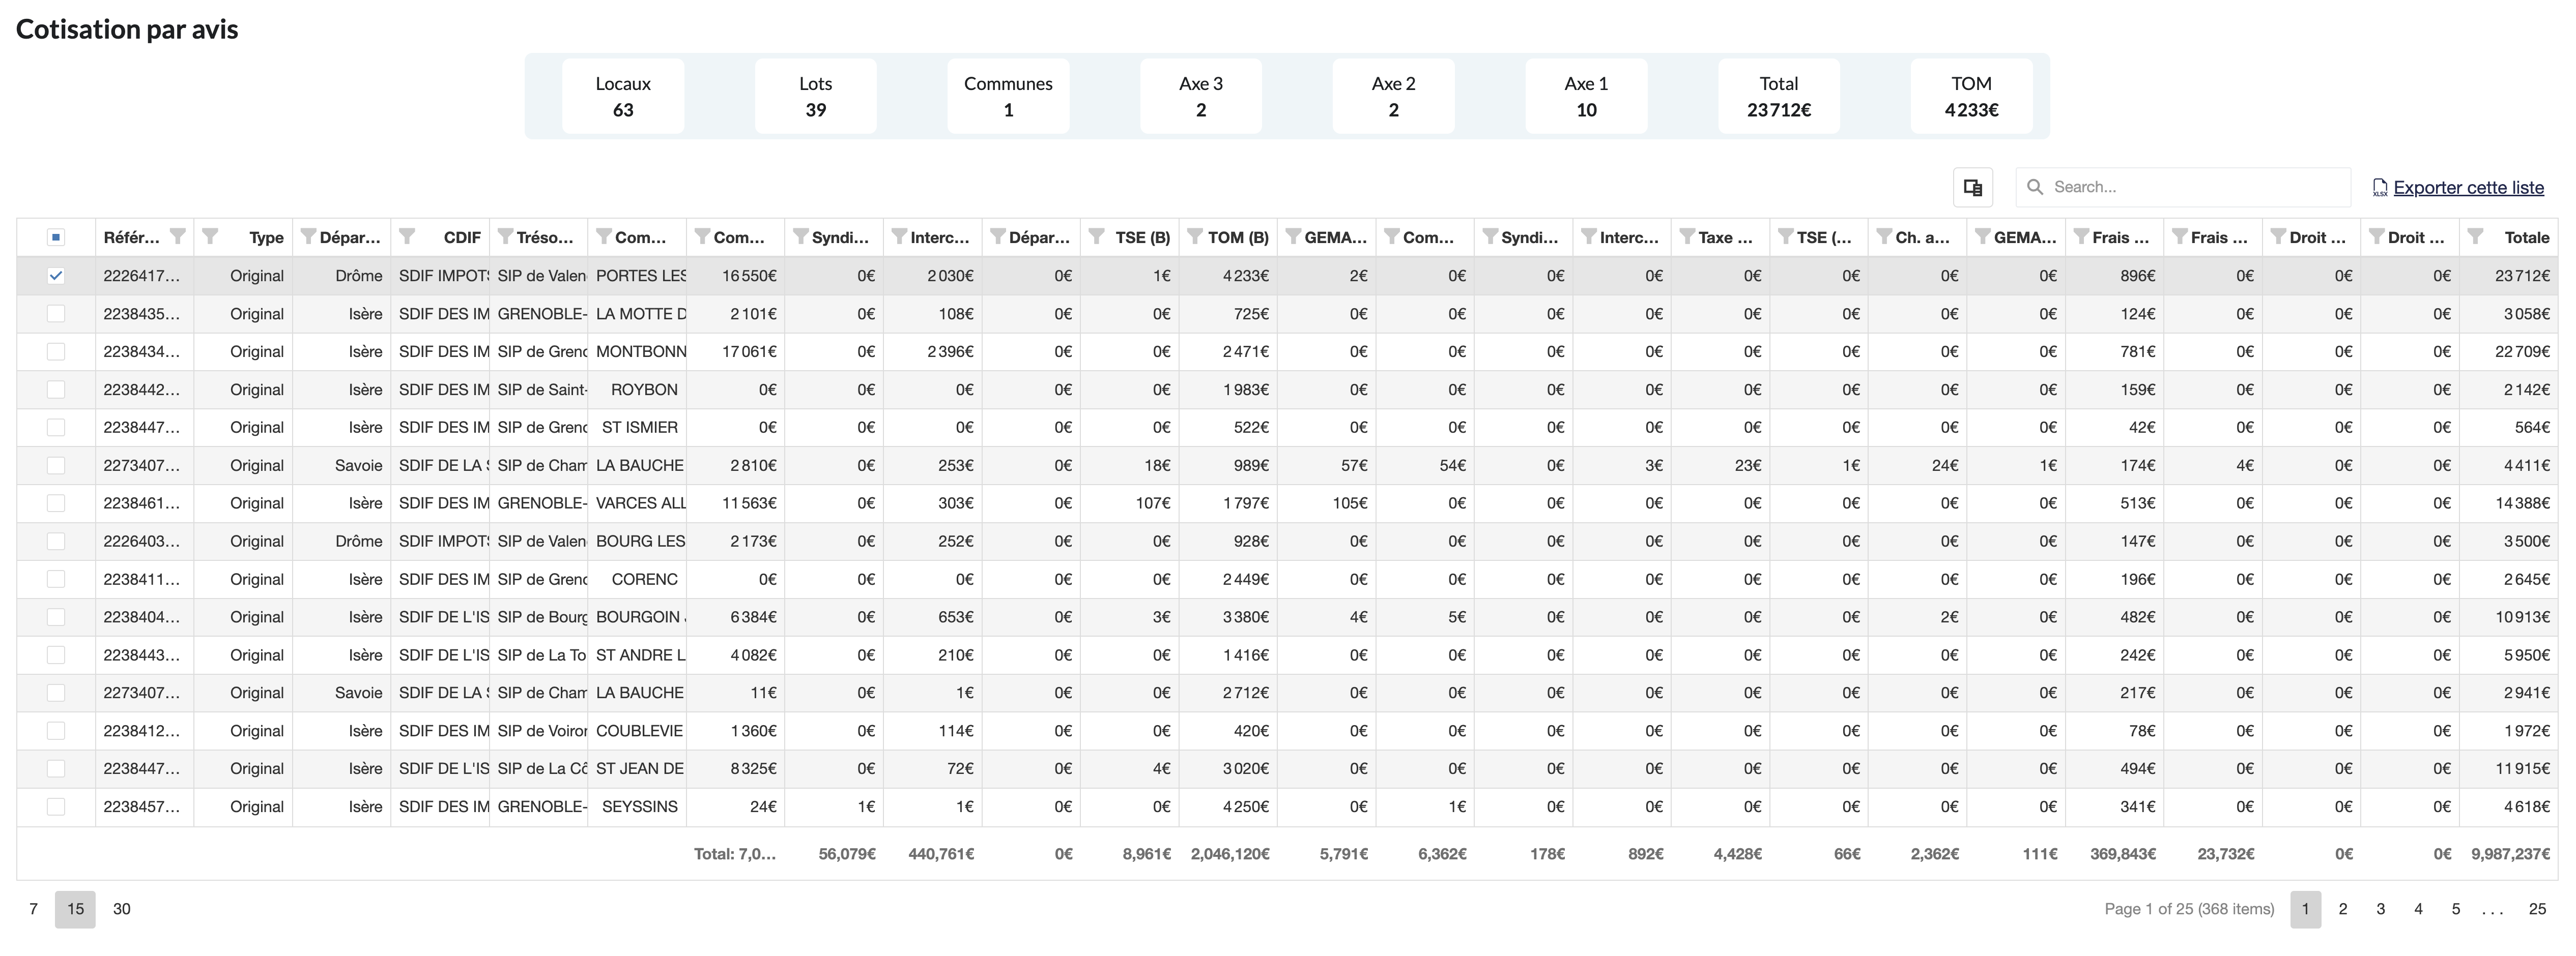Open the column chooser icon button
Viewport: 2576px width, 956px height.
[x=1972, y=187]
